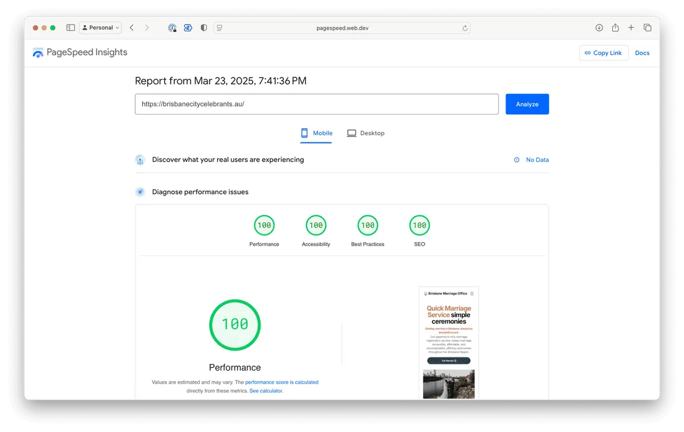Image resolution: width=684 pixels, height=432 pixels.
Task: Select the desktop monitor icon
Action: click(352, 133)
